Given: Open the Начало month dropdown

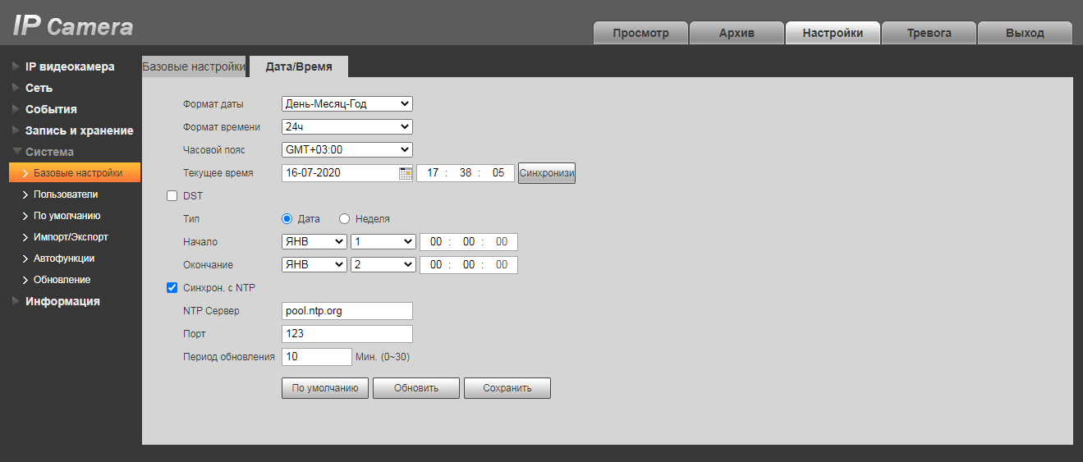Looking at the screenshot, I should [314, 242].
